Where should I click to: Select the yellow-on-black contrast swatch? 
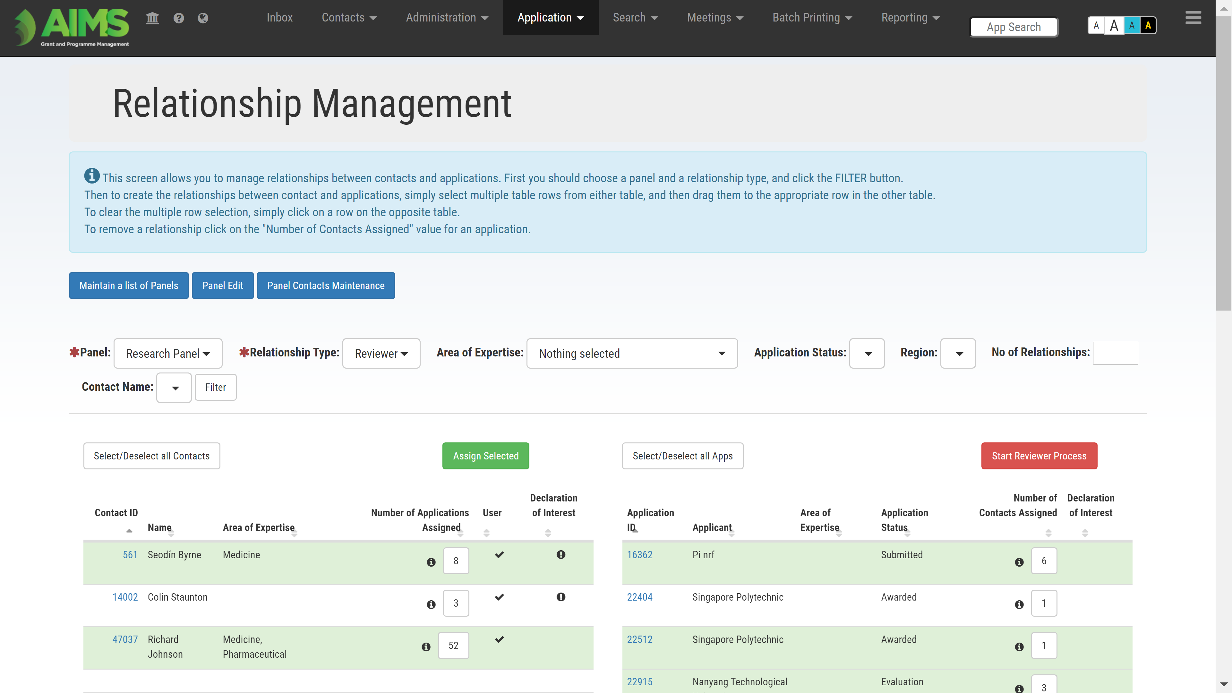pos(1148,25)
